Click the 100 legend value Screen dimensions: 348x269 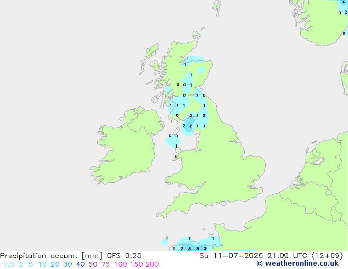point(121,265)
